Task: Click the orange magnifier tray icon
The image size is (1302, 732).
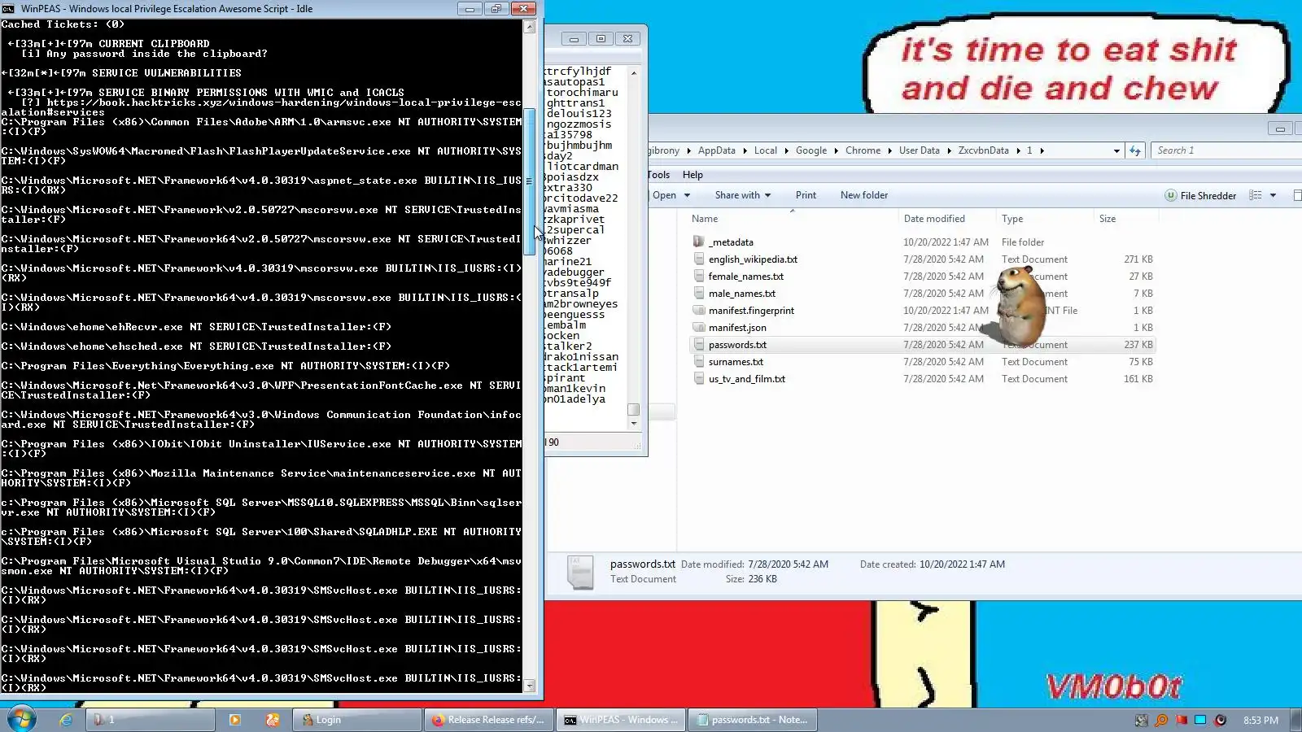Action: pos(1161,720)
